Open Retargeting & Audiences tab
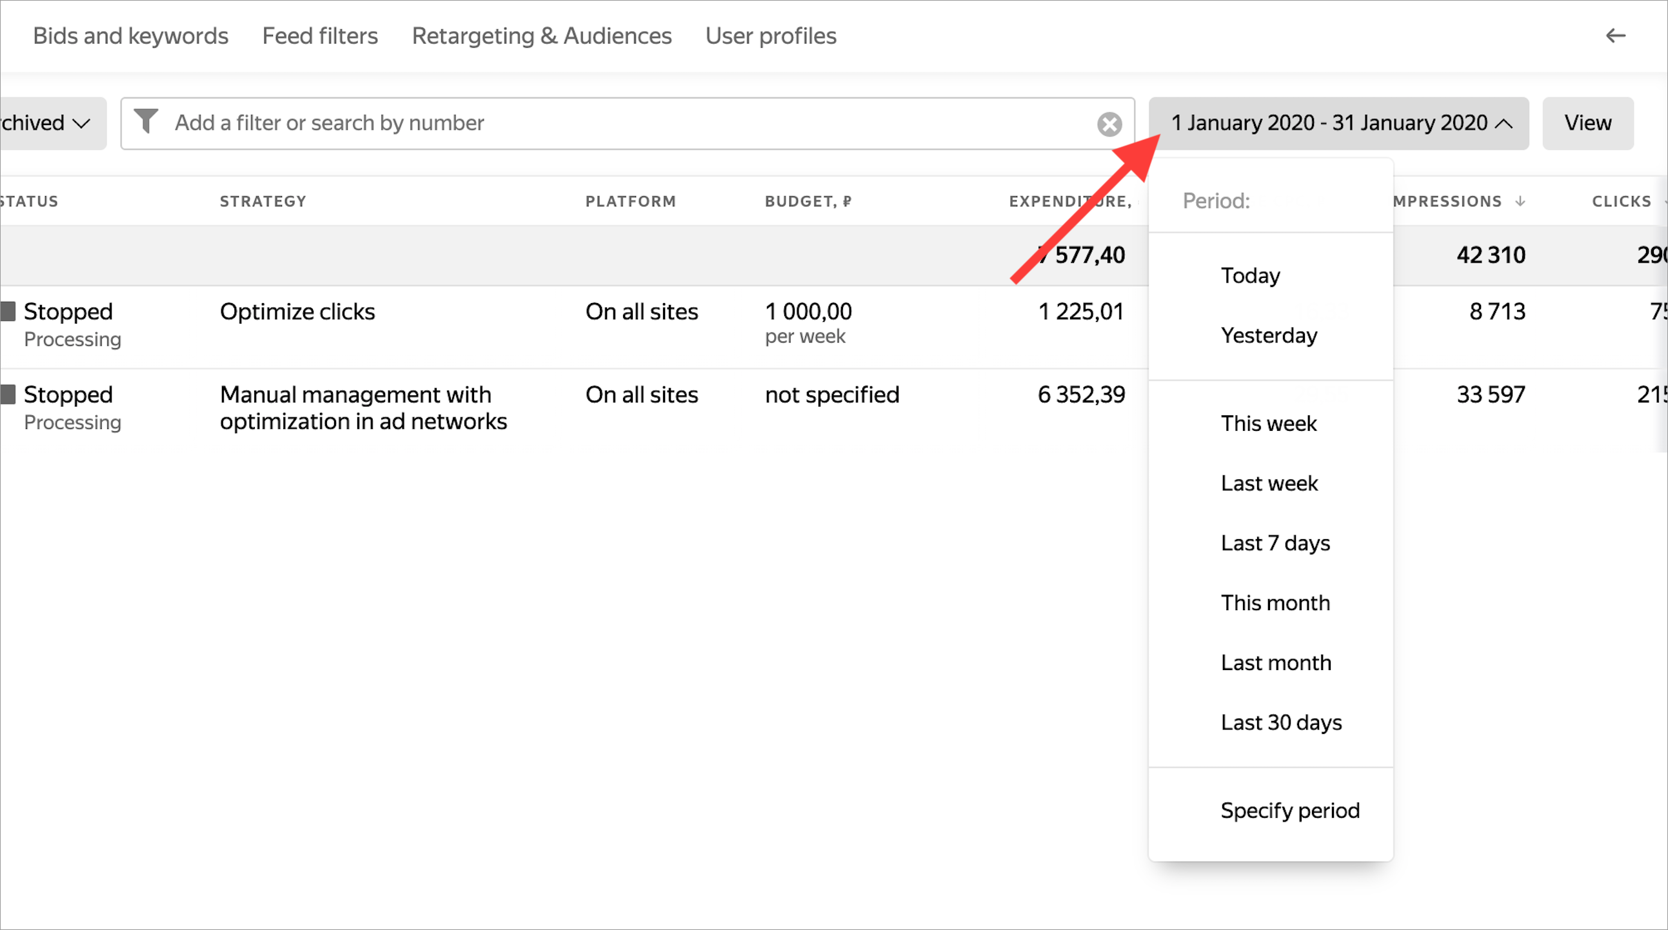The image size is (1668, 930). (542, 35)
